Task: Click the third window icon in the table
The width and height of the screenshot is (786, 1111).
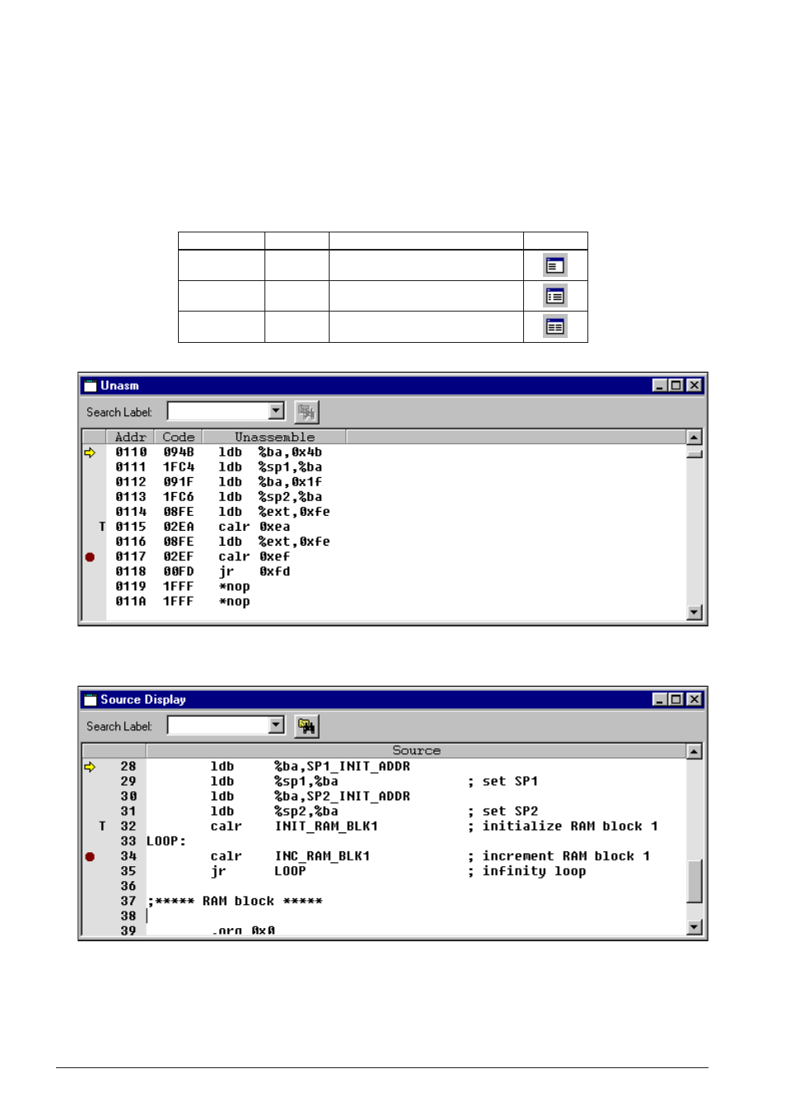Action: (x=554, y=326)
